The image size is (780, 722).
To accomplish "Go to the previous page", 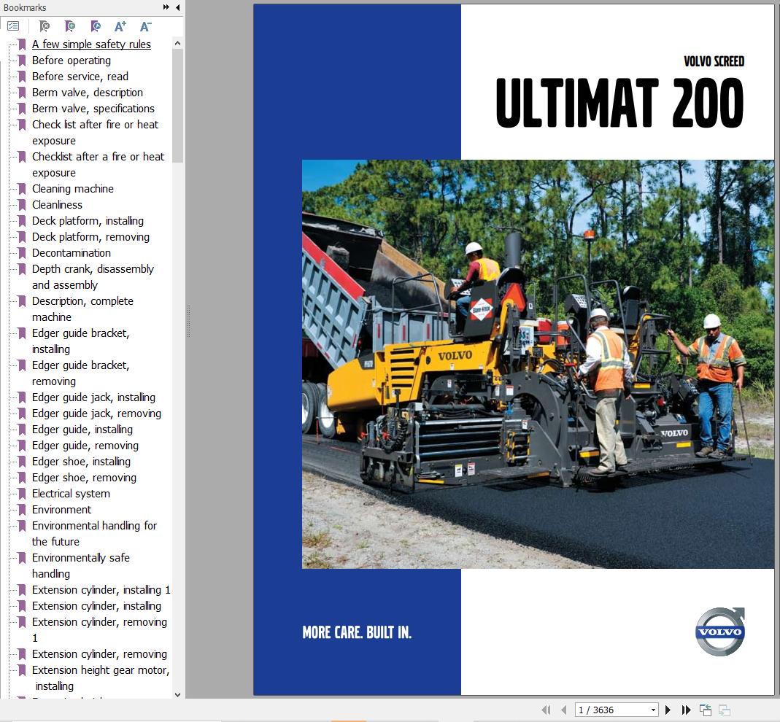I will pos(563,710).
